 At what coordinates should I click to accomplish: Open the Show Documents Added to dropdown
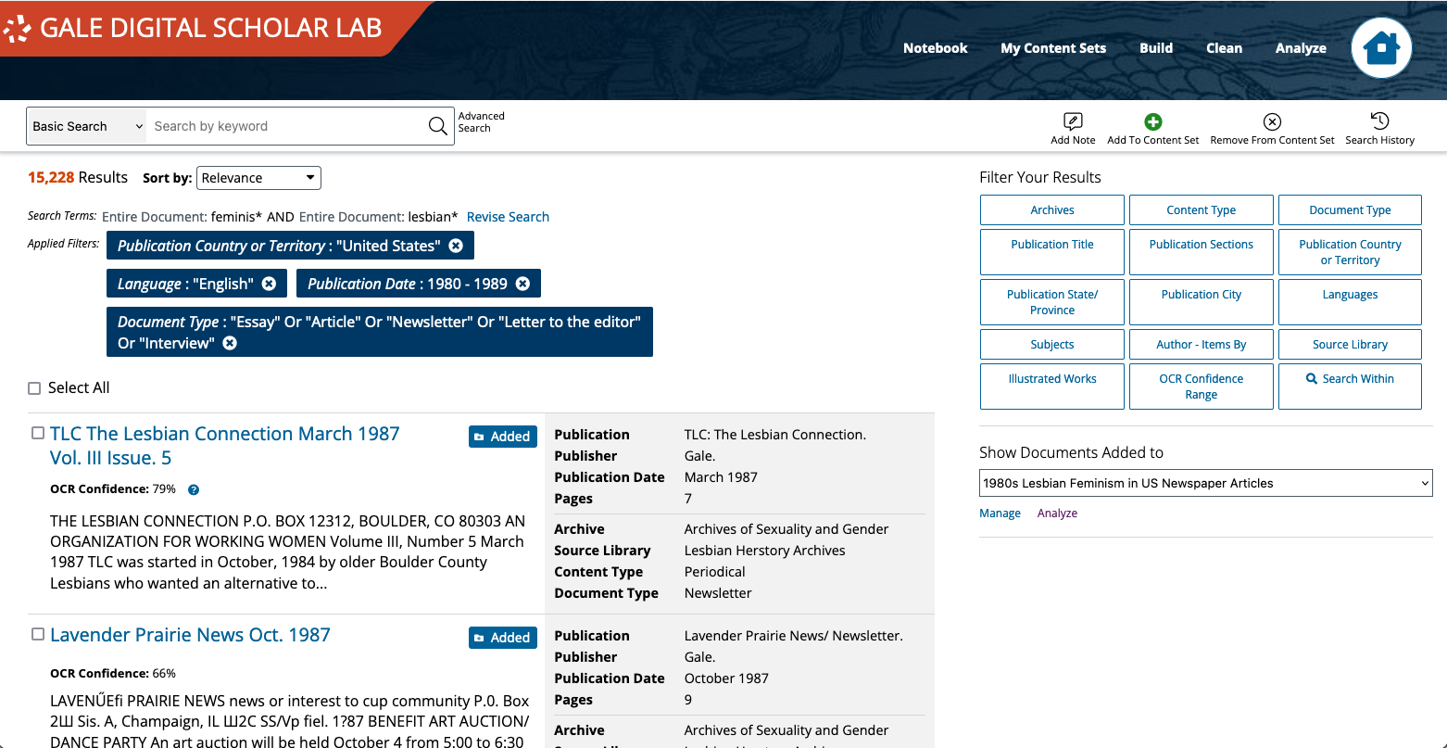pyautogui.click(x=1206, y=483)
